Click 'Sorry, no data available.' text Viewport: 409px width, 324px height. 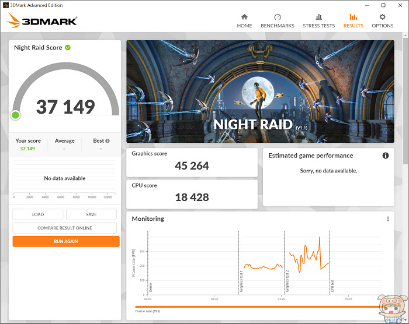(x=328, y=171)
